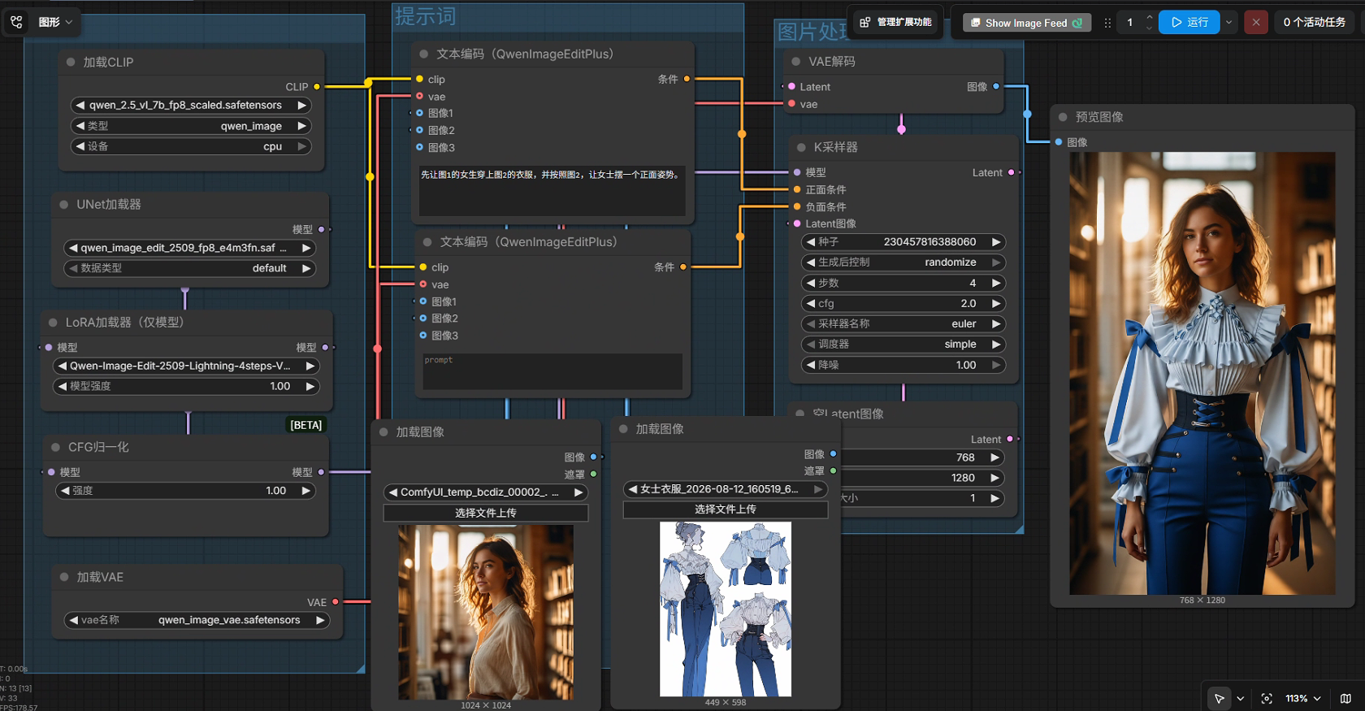Screen dimensions: 1365x711
Task: Click right arrow on 步数 4
Action: [996, 283]
